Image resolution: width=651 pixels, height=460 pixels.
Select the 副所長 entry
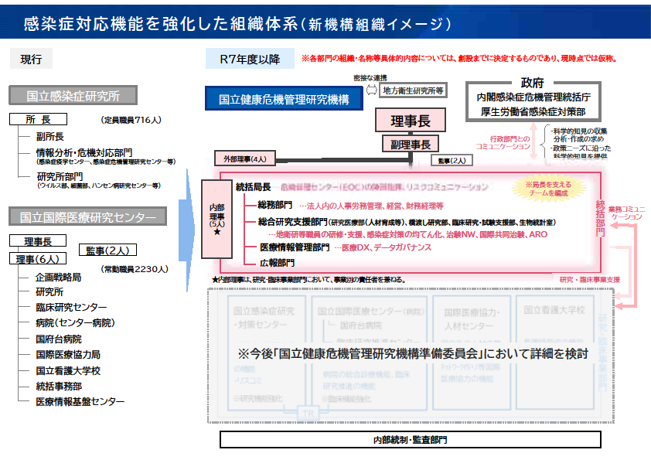(49, 137)
